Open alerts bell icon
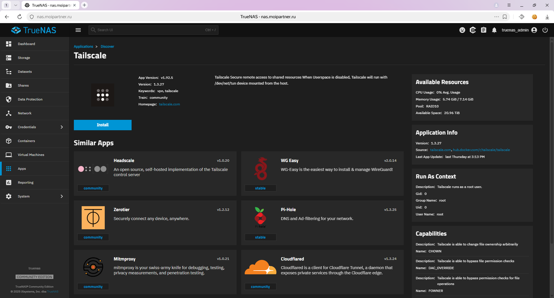The width and height of the screenshot is (554, 298). coord(494,30)
